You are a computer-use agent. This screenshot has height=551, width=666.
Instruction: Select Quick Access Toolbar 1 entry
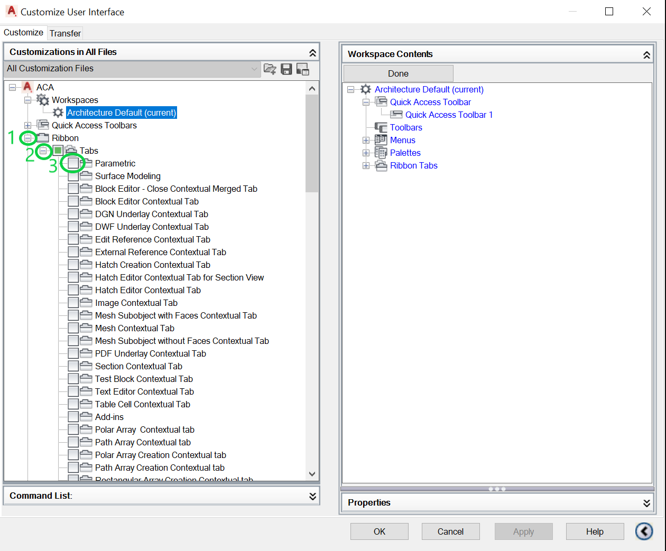[x=449, y=115]
